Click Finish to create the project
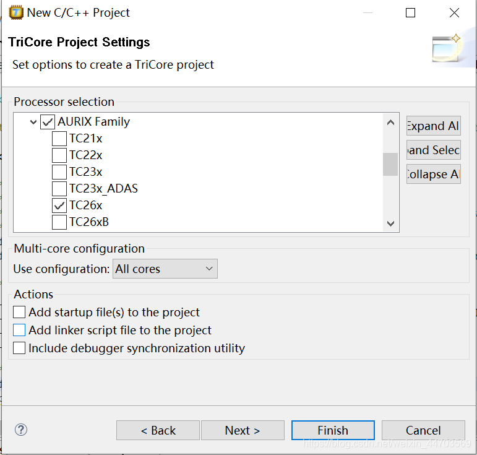This screenshot has height=455, width=477. 333,430
